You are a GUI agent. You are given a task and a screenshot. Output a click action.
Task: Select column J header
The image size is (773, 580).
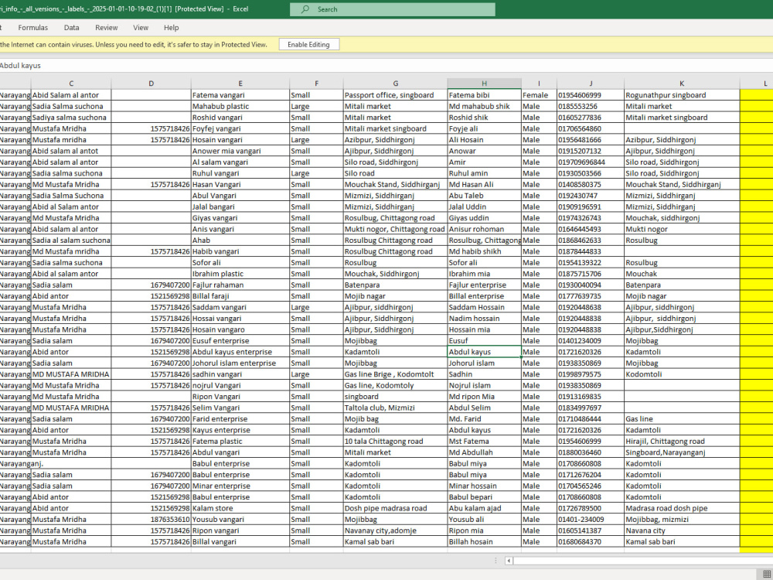tap(591, 84)
